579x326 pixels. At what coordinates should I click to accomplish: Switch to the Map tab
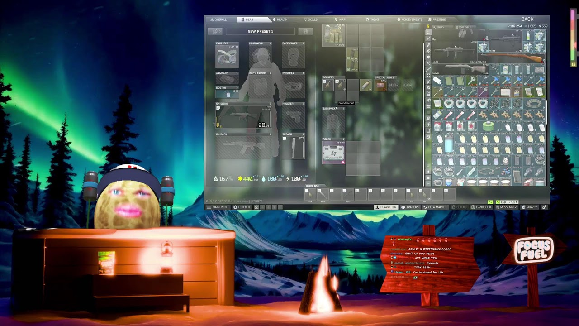(x=340, y=19)
